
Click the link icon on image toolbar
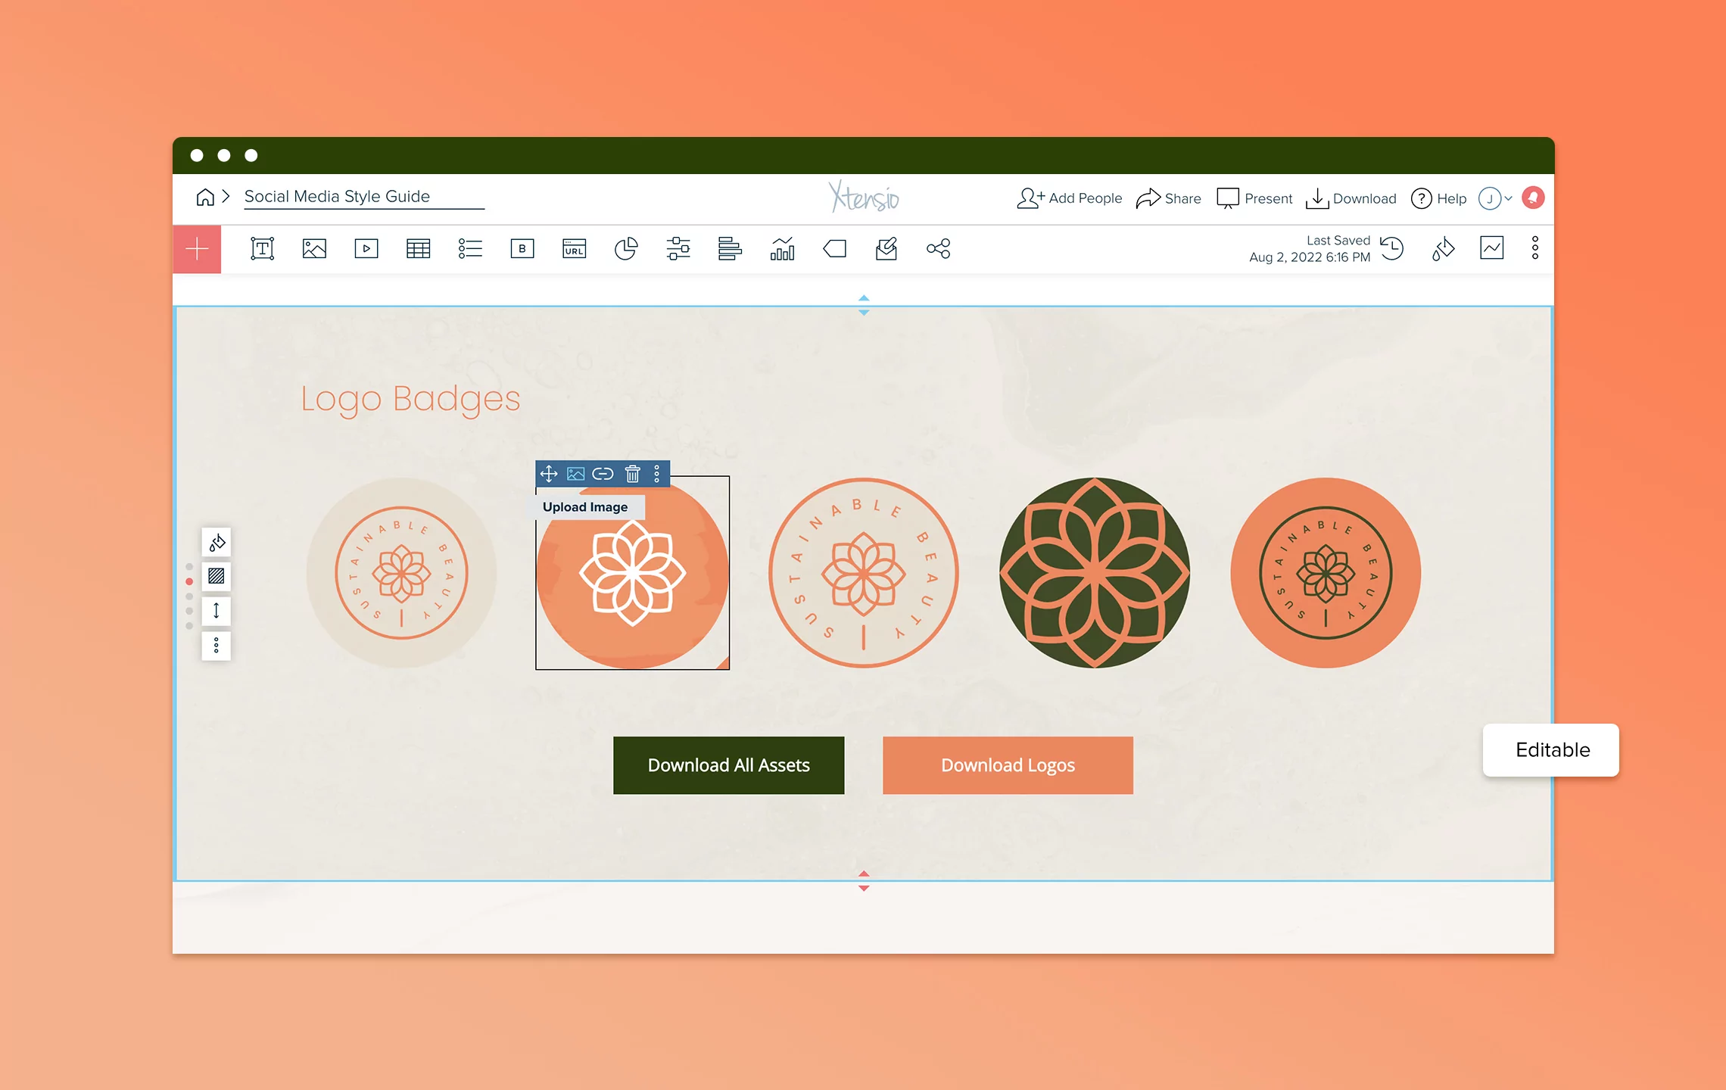point(603,474)
